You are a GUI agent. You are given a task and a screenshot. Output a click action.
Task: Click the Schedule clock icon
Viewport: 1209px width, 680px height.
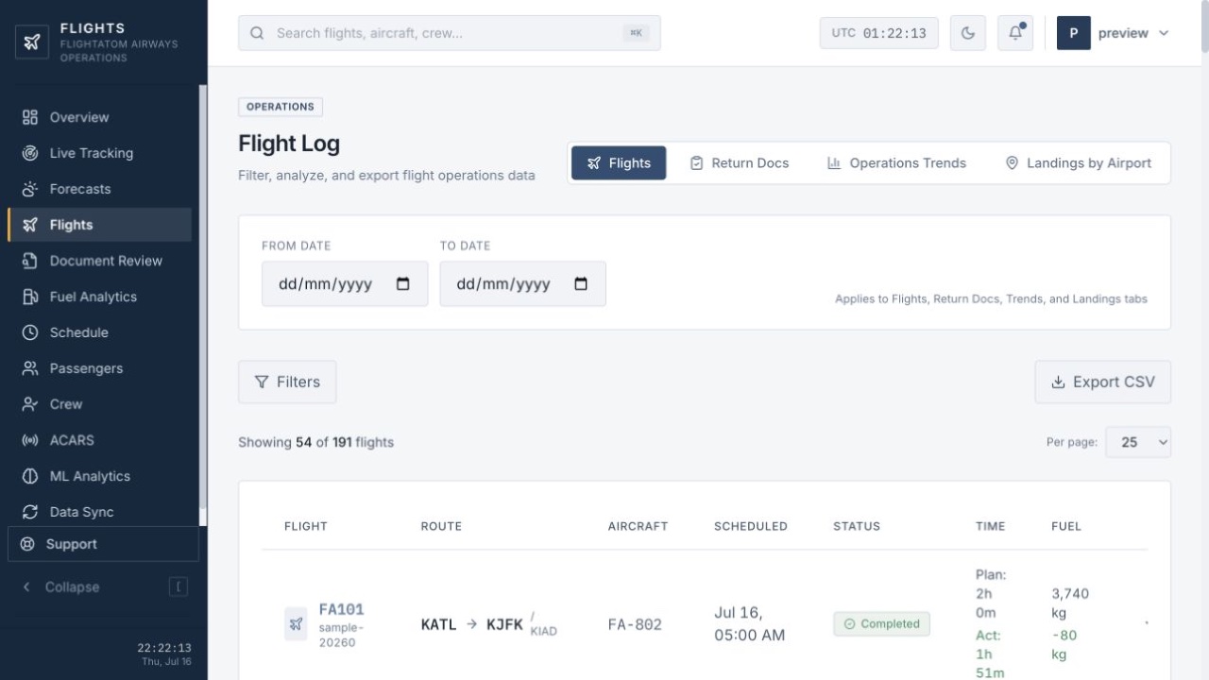click(x=30, y=332)
